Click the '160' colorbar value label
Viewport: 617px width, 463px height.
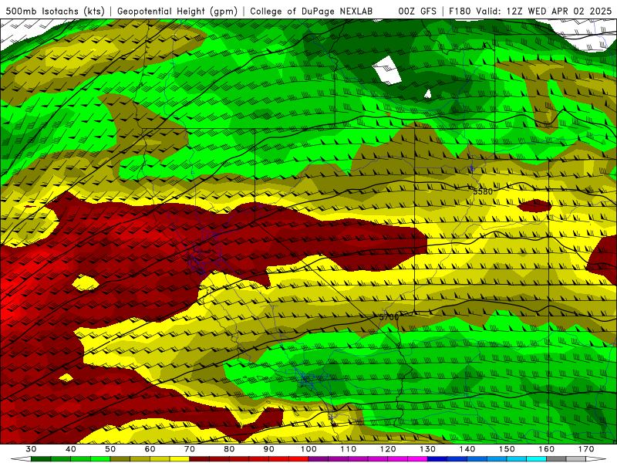[547, 449]
